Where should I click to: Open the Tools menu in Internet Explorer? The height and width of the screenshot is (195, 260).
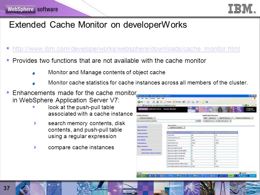click(x=158, y=98)
